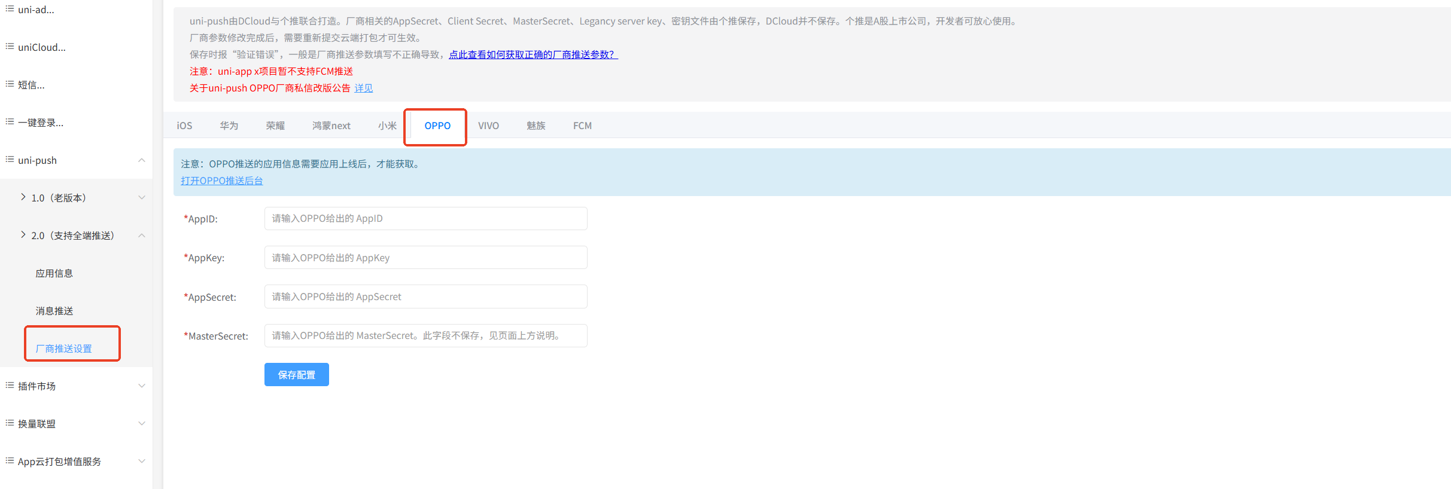
Task: Click the 插件市场 sidebar label
Action: [36, 386]
